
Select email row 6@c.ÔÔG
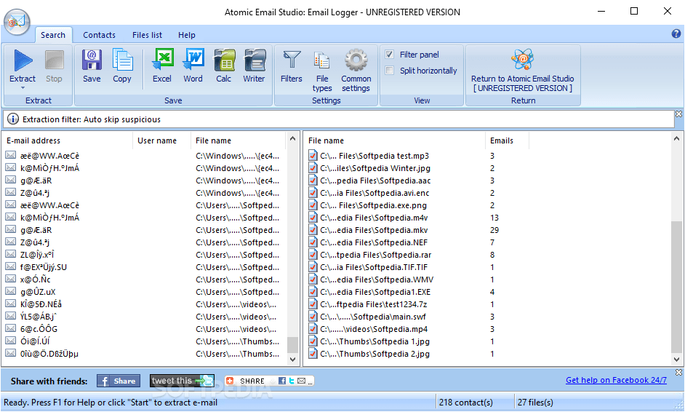(x=143, y=329)
